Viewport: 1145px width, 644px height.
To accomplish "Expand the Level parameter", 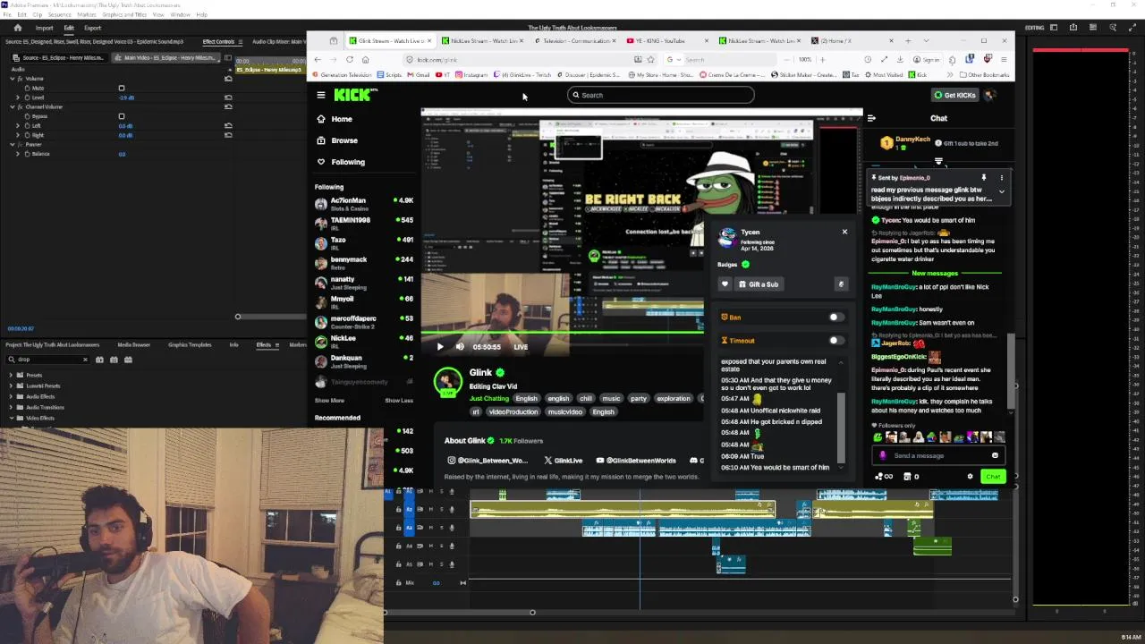I will [18, 97].
